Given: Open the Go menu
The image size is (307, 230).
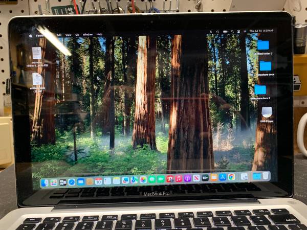Looking at the screenshot, I should pyautogui.click(x=77, y=35).
